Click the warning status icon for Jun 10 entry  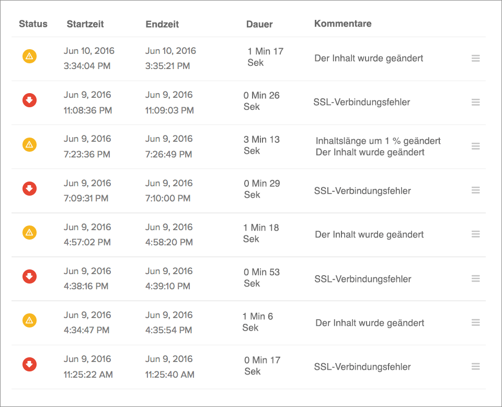[30, 56]
